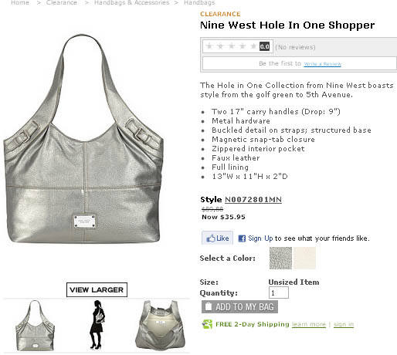Click learn more about free shipping
The height and width of the screenshot is (355, 397).
[309, 324]
